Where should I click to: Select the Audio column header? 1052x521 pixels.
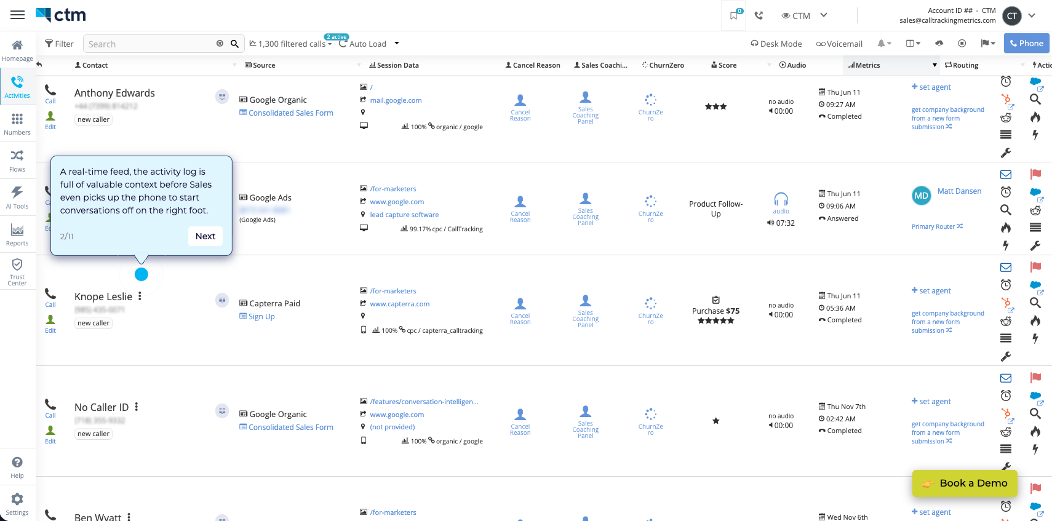(x=792, y=65)
